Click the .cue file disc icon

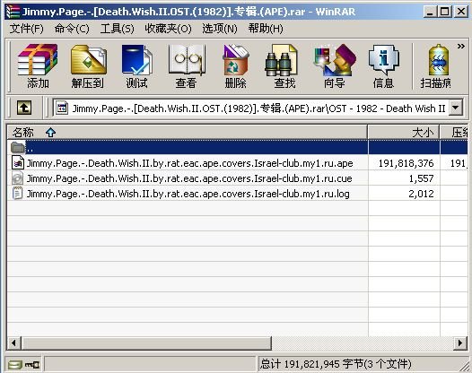click(x=17, y=178)
